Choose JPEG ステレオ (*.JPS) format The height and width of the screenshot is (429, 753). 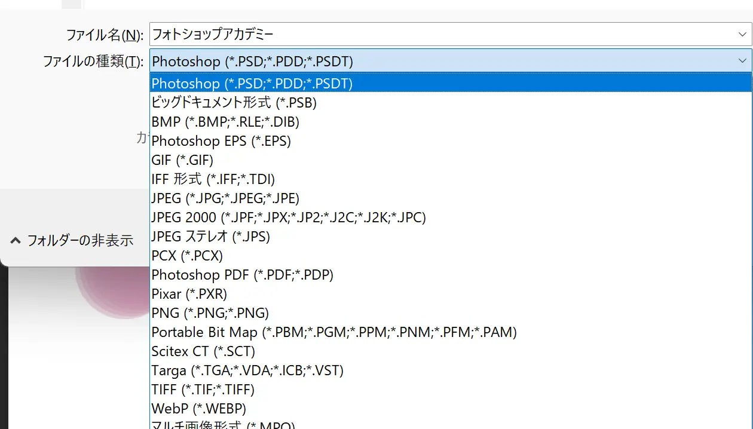[x=451, y=236]
